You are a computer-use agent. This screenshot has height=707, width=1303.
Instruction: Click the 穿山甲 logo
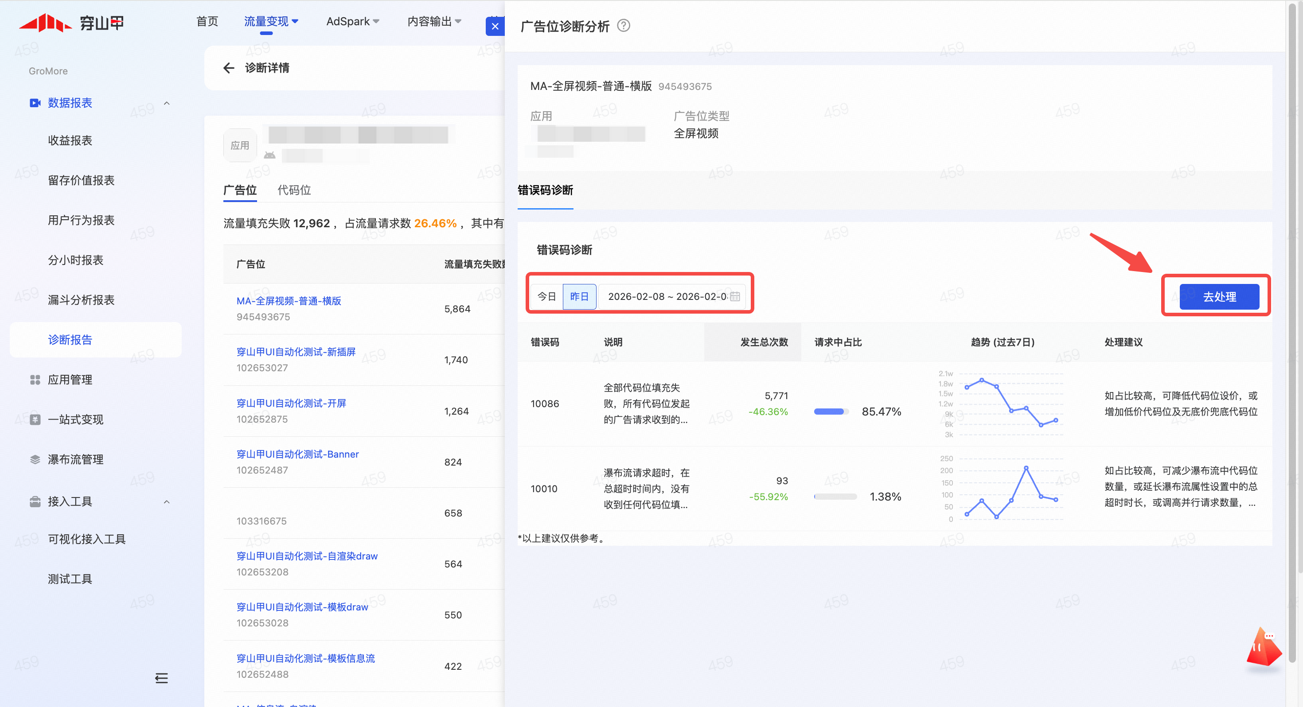71,22
